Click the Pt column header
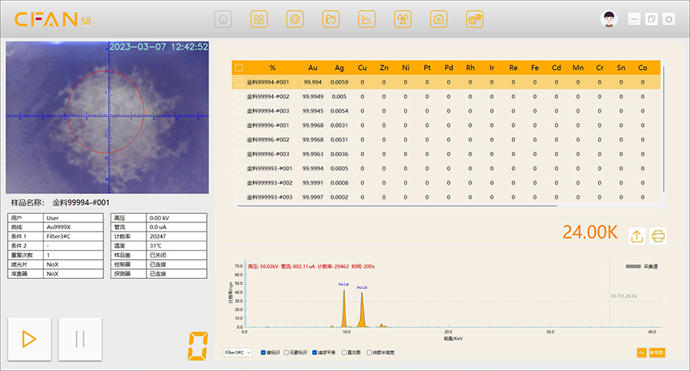This screenshot has height=371, width=690. tap(427, 67)
